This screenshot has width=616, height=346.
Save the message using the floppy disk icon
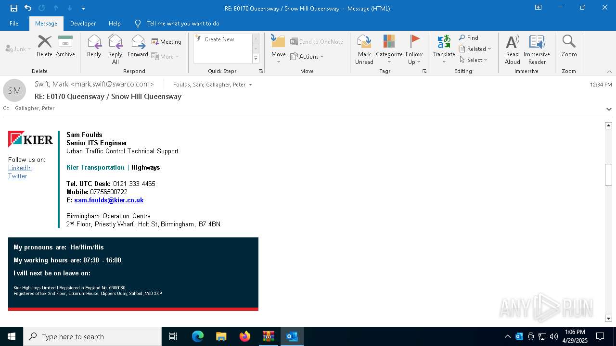click(14, 8)
